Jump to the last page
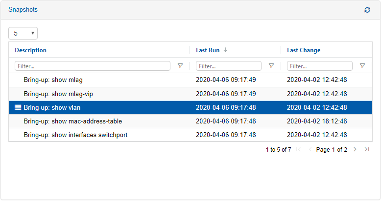The width and height of the screenshot is (381, 201). [x=367, y=150]
